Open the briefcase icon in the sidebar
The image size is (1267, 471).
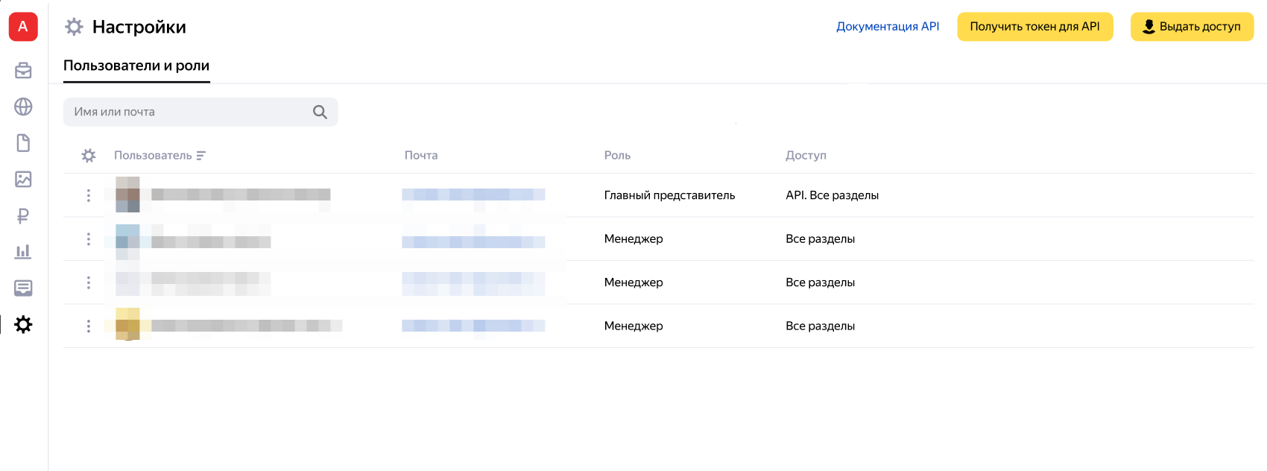point(23,71)
